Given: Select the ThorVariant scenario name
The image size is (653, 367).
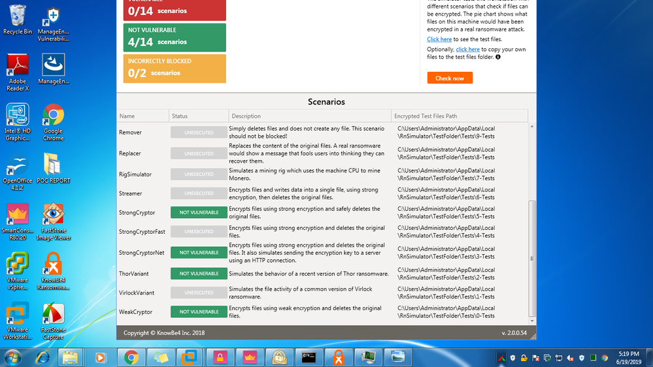Looking at the screenshot, I should click(134, 274).
